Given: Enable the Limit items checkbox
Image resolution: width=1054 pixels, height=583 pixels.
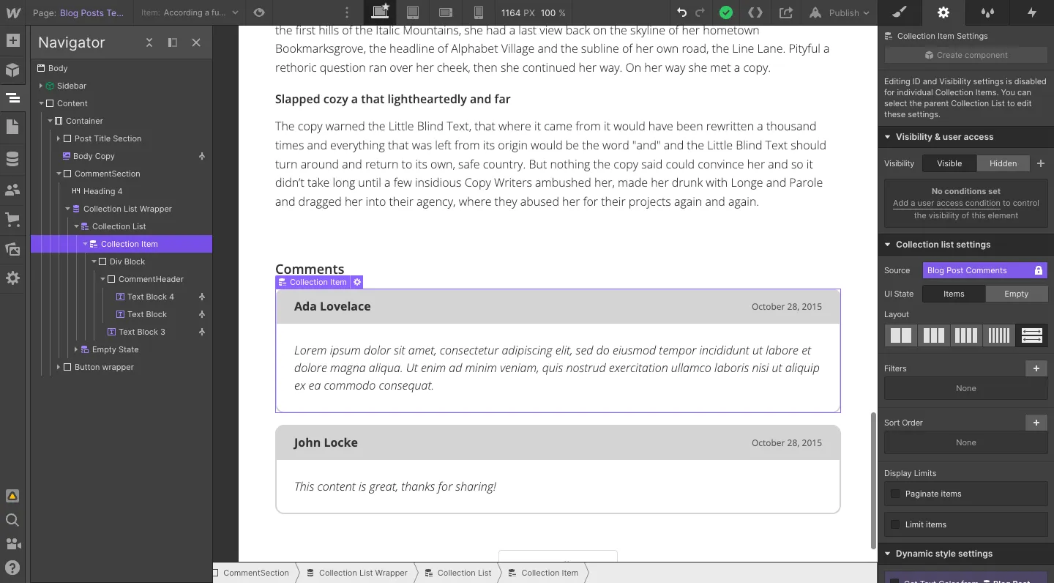Looking at the screenshot, I should (895, 524).
